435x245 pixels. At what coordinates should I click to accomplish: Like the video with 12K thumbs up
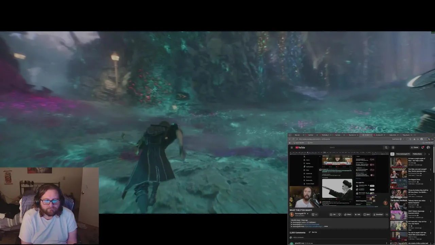(x=333, y=214)
